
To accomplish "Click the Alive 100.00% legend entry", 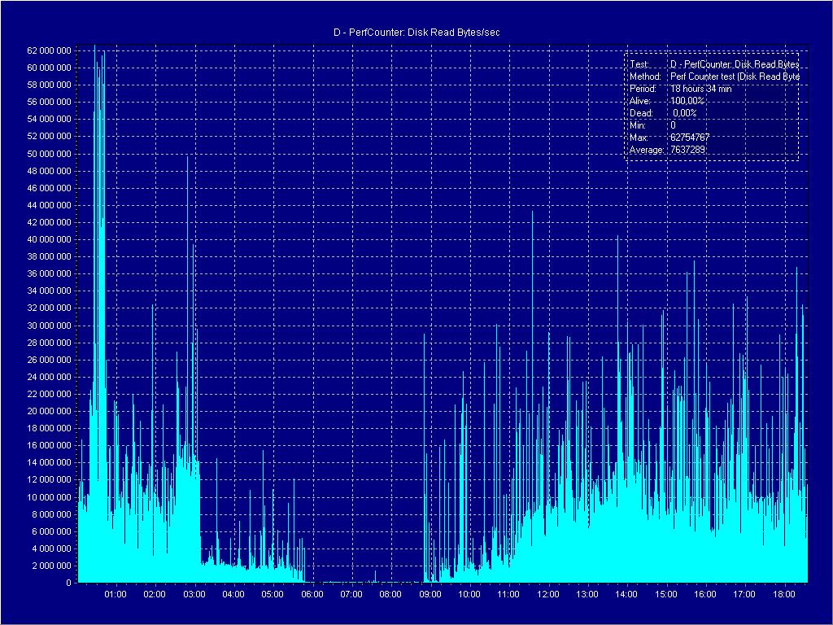I will coord(687,101).
